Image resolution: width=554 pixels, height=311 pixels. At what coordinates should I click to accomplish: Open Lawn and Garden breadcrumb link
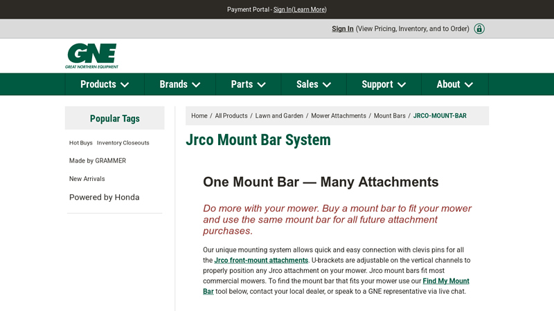point(279,115)
